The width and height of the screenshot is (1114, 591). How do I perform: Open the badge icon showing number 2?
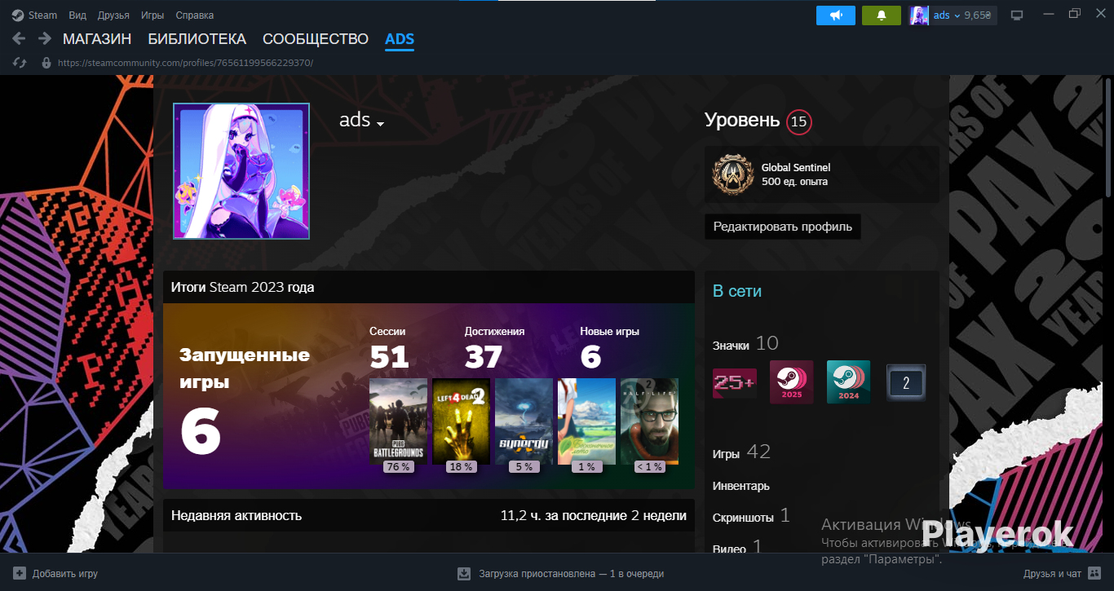906,382
